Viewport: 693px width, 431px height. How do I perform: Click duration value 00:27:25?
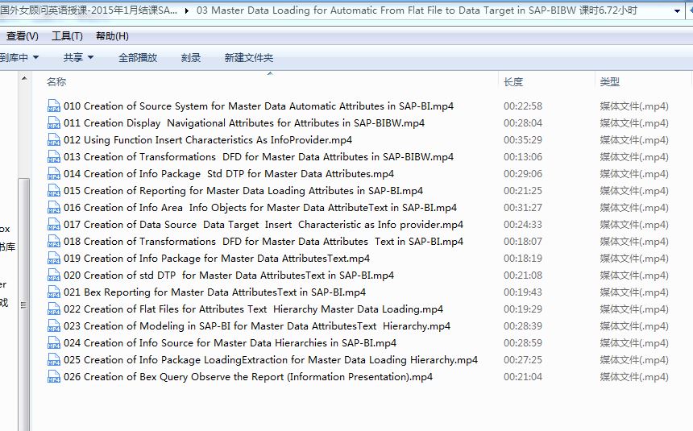point(523,360)
